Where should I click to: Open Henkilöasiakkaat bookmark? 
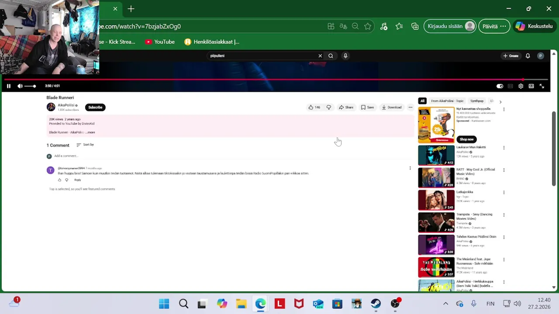click(x=212, y=42)
